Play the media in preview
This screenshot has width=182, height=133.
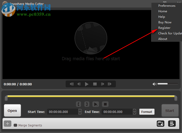point(87,84)
